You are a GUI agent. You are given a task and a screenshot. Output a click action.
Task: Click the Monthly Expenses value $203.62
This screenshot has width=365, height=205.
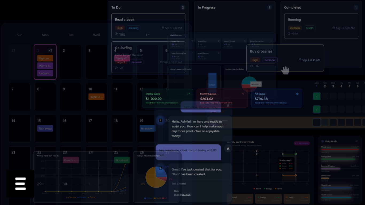click(207, 99)
